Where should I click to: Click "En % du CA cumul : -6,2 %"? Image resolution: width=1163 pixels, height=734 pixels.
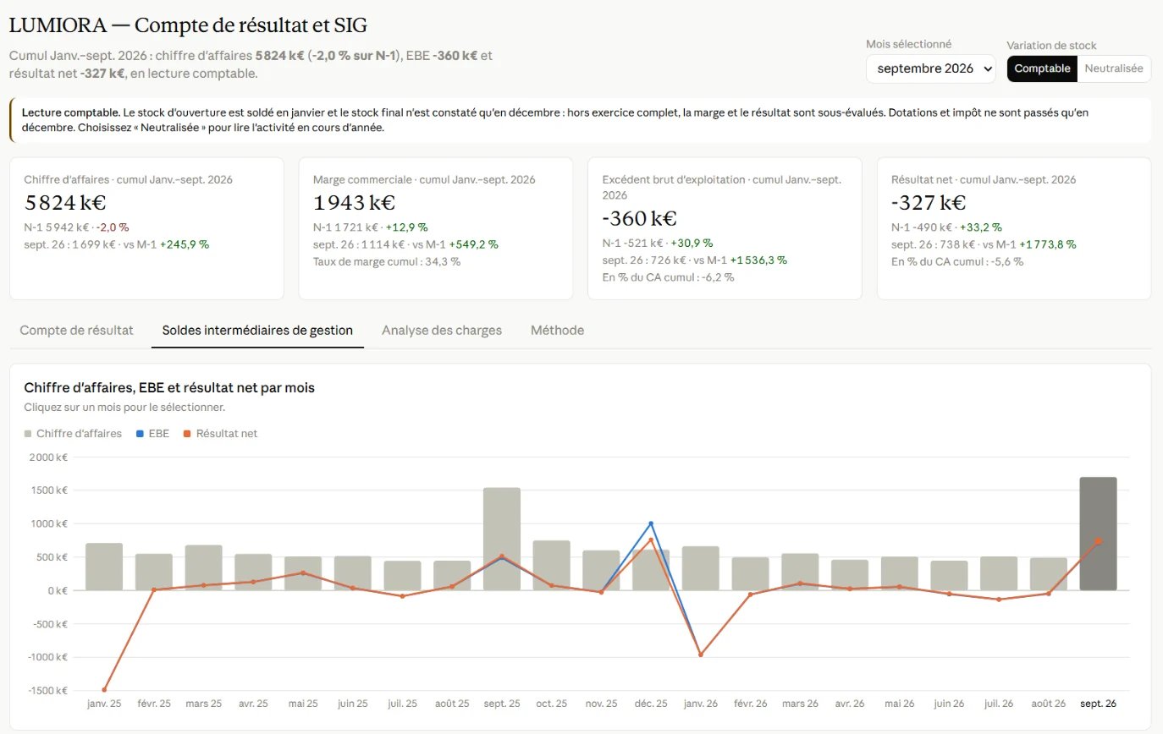[x=669, y=277]
